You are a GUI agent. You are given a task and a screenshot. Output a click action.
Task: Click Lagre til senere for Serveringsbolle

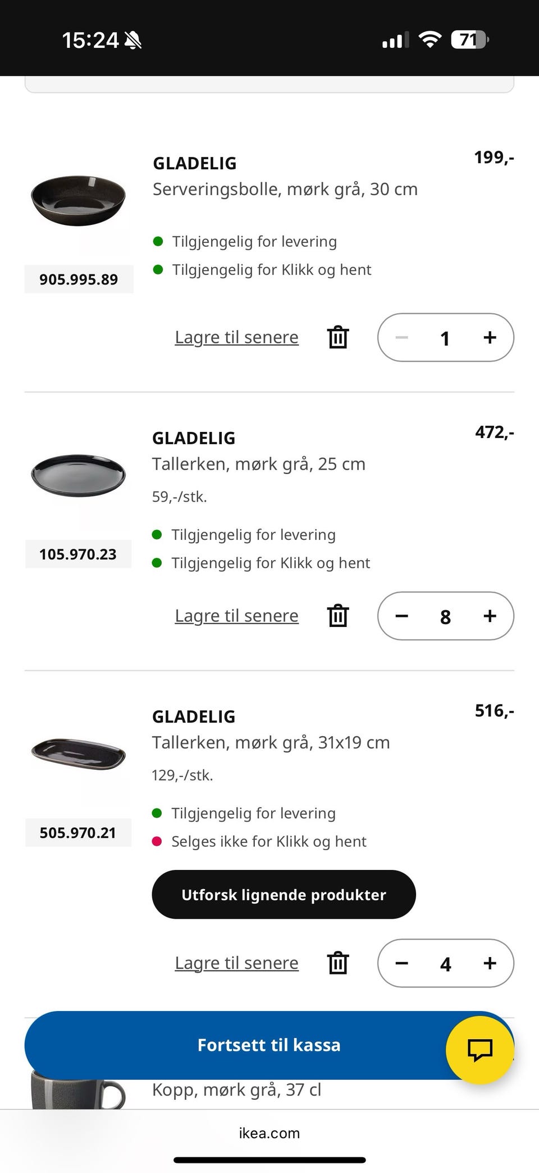point(236,337)
